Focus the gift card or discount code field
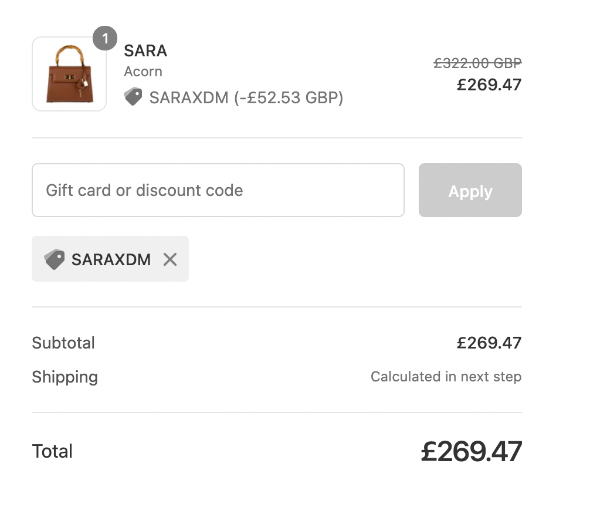 pos(218,190)
